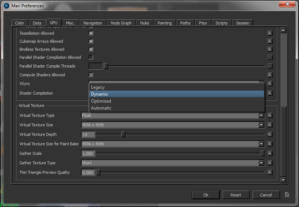The height and width of the screenshot is (207, 299).
Task: Select Optimized from the dropdown list
Action: (177, 101)
